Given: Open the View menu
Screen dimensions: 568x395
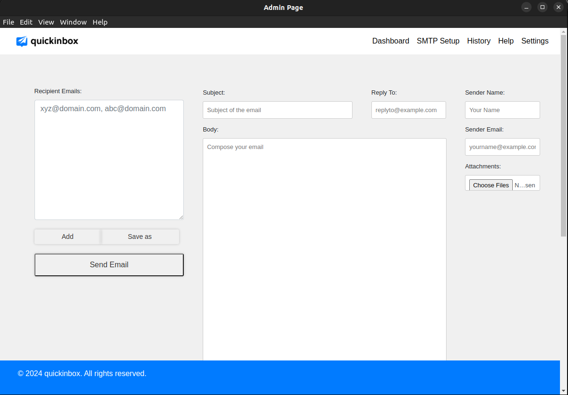Looking at the screenshot, I should pos(46,22).
